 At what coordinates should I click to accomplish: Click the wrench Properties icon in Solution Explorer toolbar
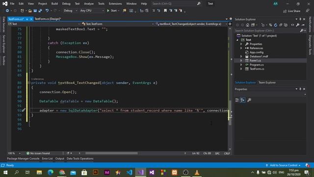point(298,25)
